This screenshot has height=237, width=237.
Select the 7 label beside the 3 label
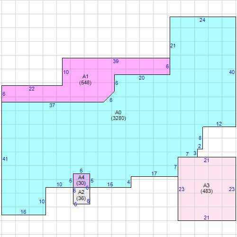pyautogui.click(x=187, y=154)
